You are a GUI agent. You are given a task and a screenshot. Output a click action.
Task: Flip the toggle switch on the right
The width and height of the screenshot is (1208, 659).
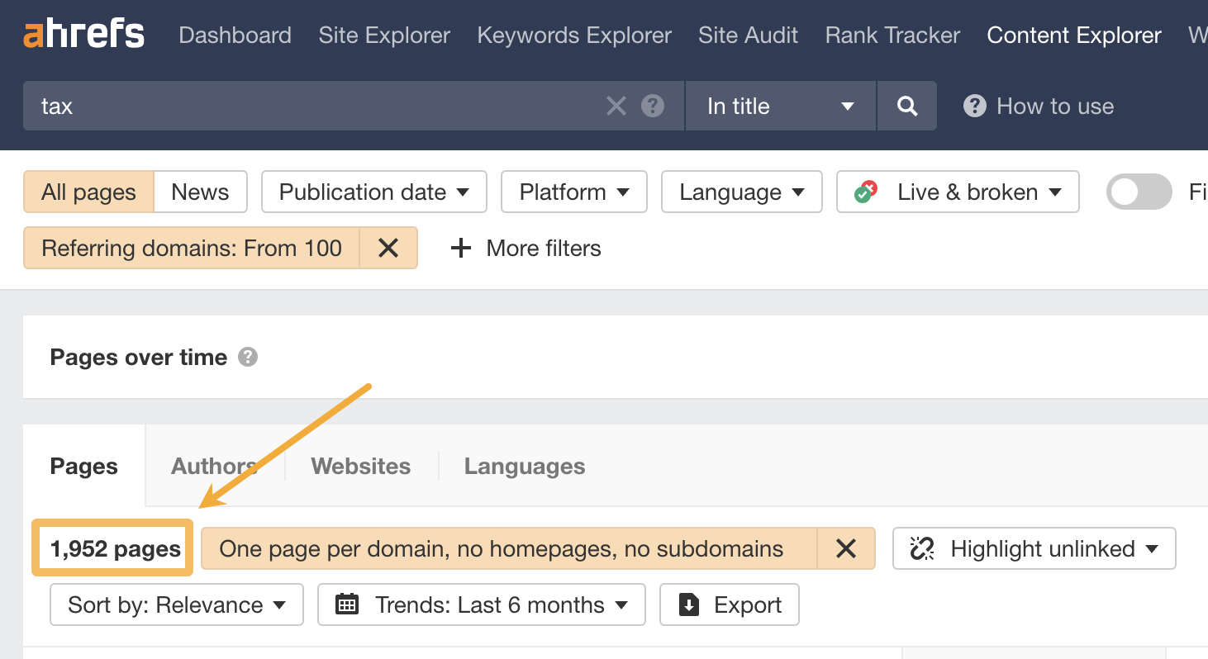(1139, 192)
